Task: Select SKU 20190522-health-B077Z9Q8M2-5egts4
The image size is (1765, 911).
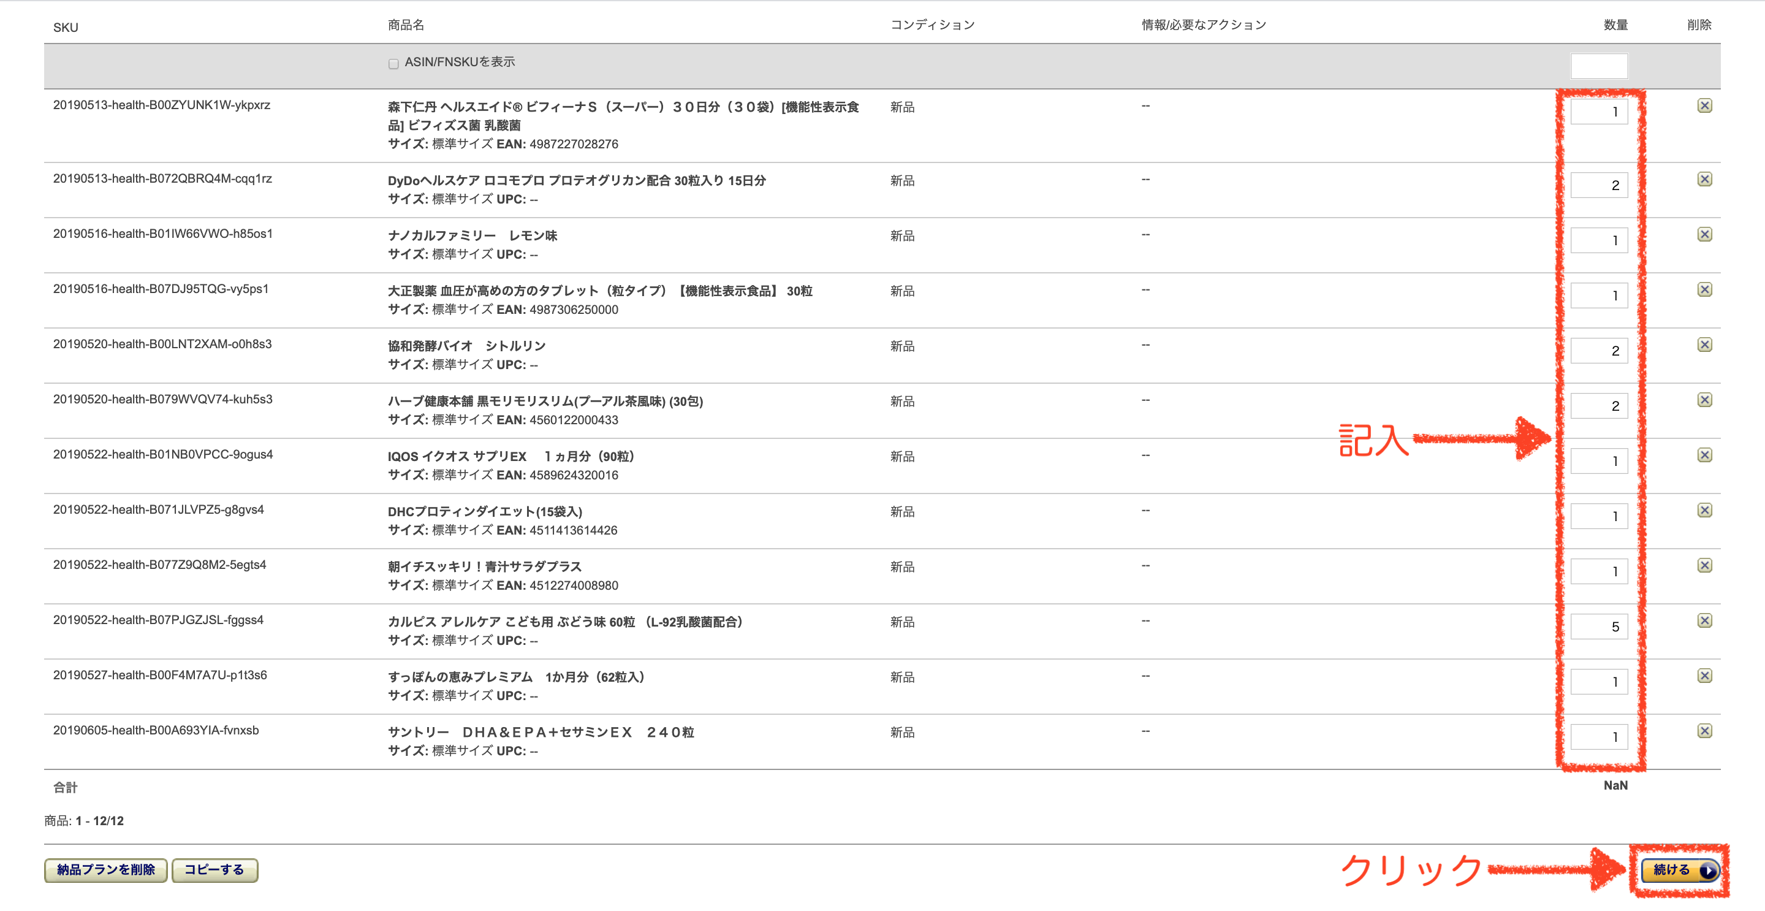Action: [159, 565]
